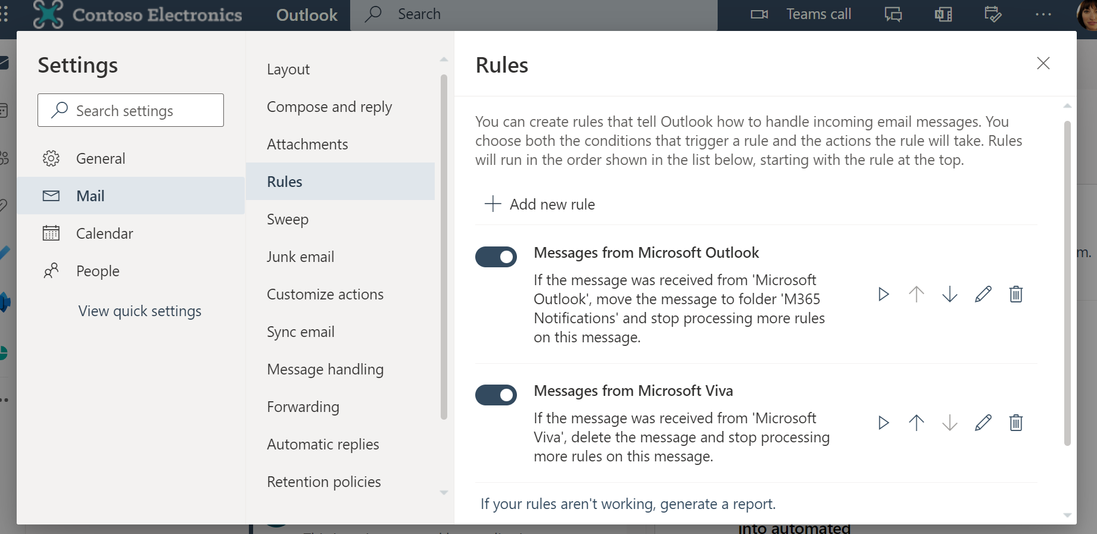The width and height of the screenshot is (1097, 534).
Task: Click the People contacts icon
Action: pos(51,271)
